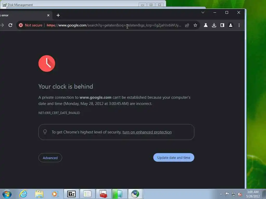Click the red clock error icon
This screenshot has width=266, height=199.
point(47,63)
